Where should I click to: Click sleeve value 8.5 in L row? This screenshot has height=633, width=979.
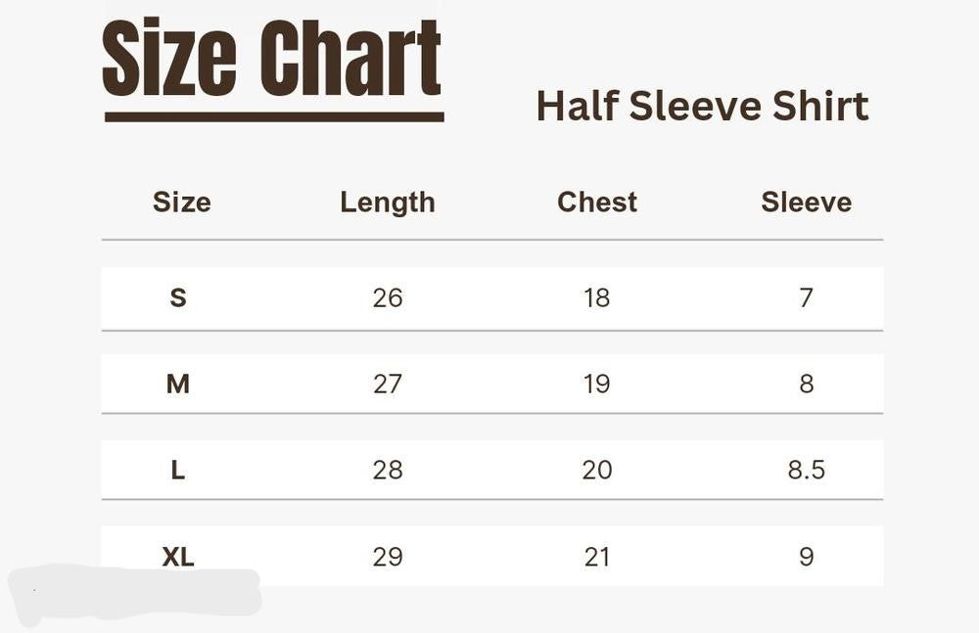click(x=806, y=471)
